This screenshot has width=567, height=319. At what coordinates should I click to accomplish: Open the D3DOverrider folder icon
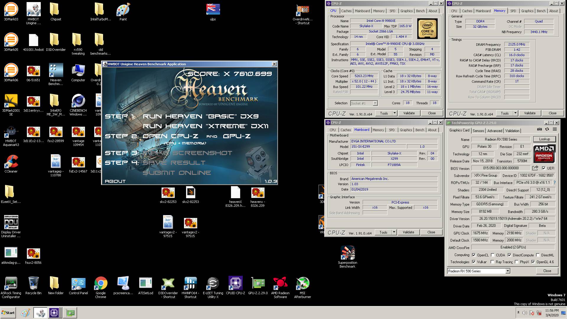(56, 42)
